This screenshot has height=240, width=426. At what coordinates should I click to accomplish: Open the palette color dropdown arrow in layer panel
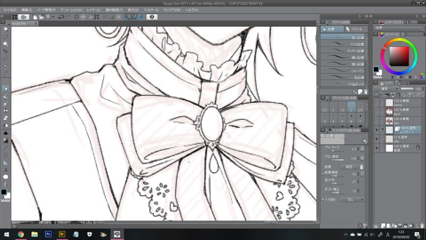(x=381, y=95)
